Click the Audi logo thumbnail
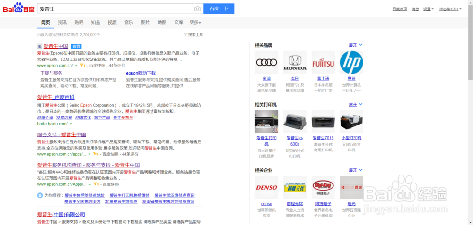Viewport: 473px width, 225px height. click(x=266, y=62)
